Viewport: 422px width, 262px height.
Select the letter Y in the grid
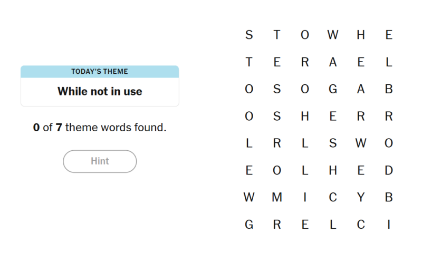point(361,198)
